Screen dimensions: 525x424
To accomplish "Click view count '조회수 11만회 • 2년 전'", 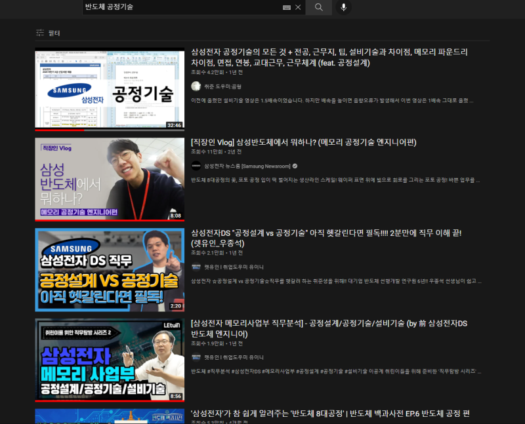I will [x=217, y=152].
